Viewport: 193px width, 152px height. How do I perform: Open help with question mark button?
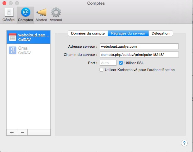184,143
